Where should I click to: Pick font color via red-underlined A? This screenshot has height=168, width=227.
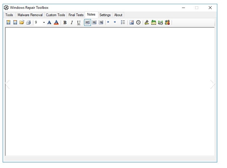(56, 23)
